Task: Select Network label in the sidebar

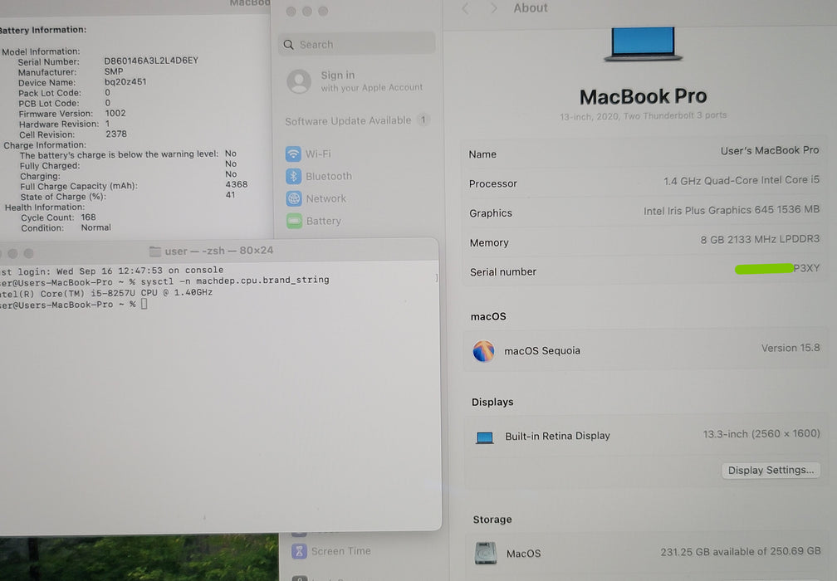Action: 326,198
